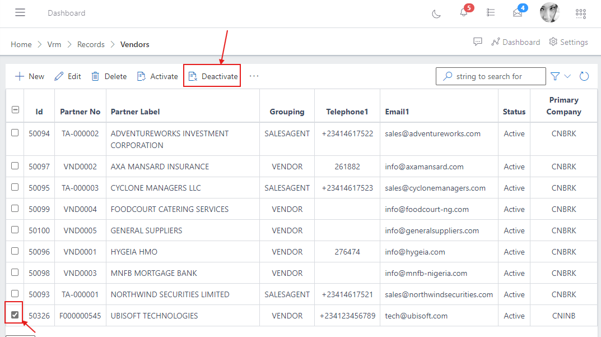Toggle dark mode with the moon icon
This screenshot has height=337, width=601.
pyautogui.click(x=436, y=13)
